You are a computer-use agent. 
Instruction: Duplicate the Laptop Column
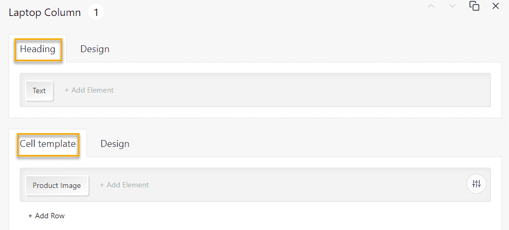474,6
